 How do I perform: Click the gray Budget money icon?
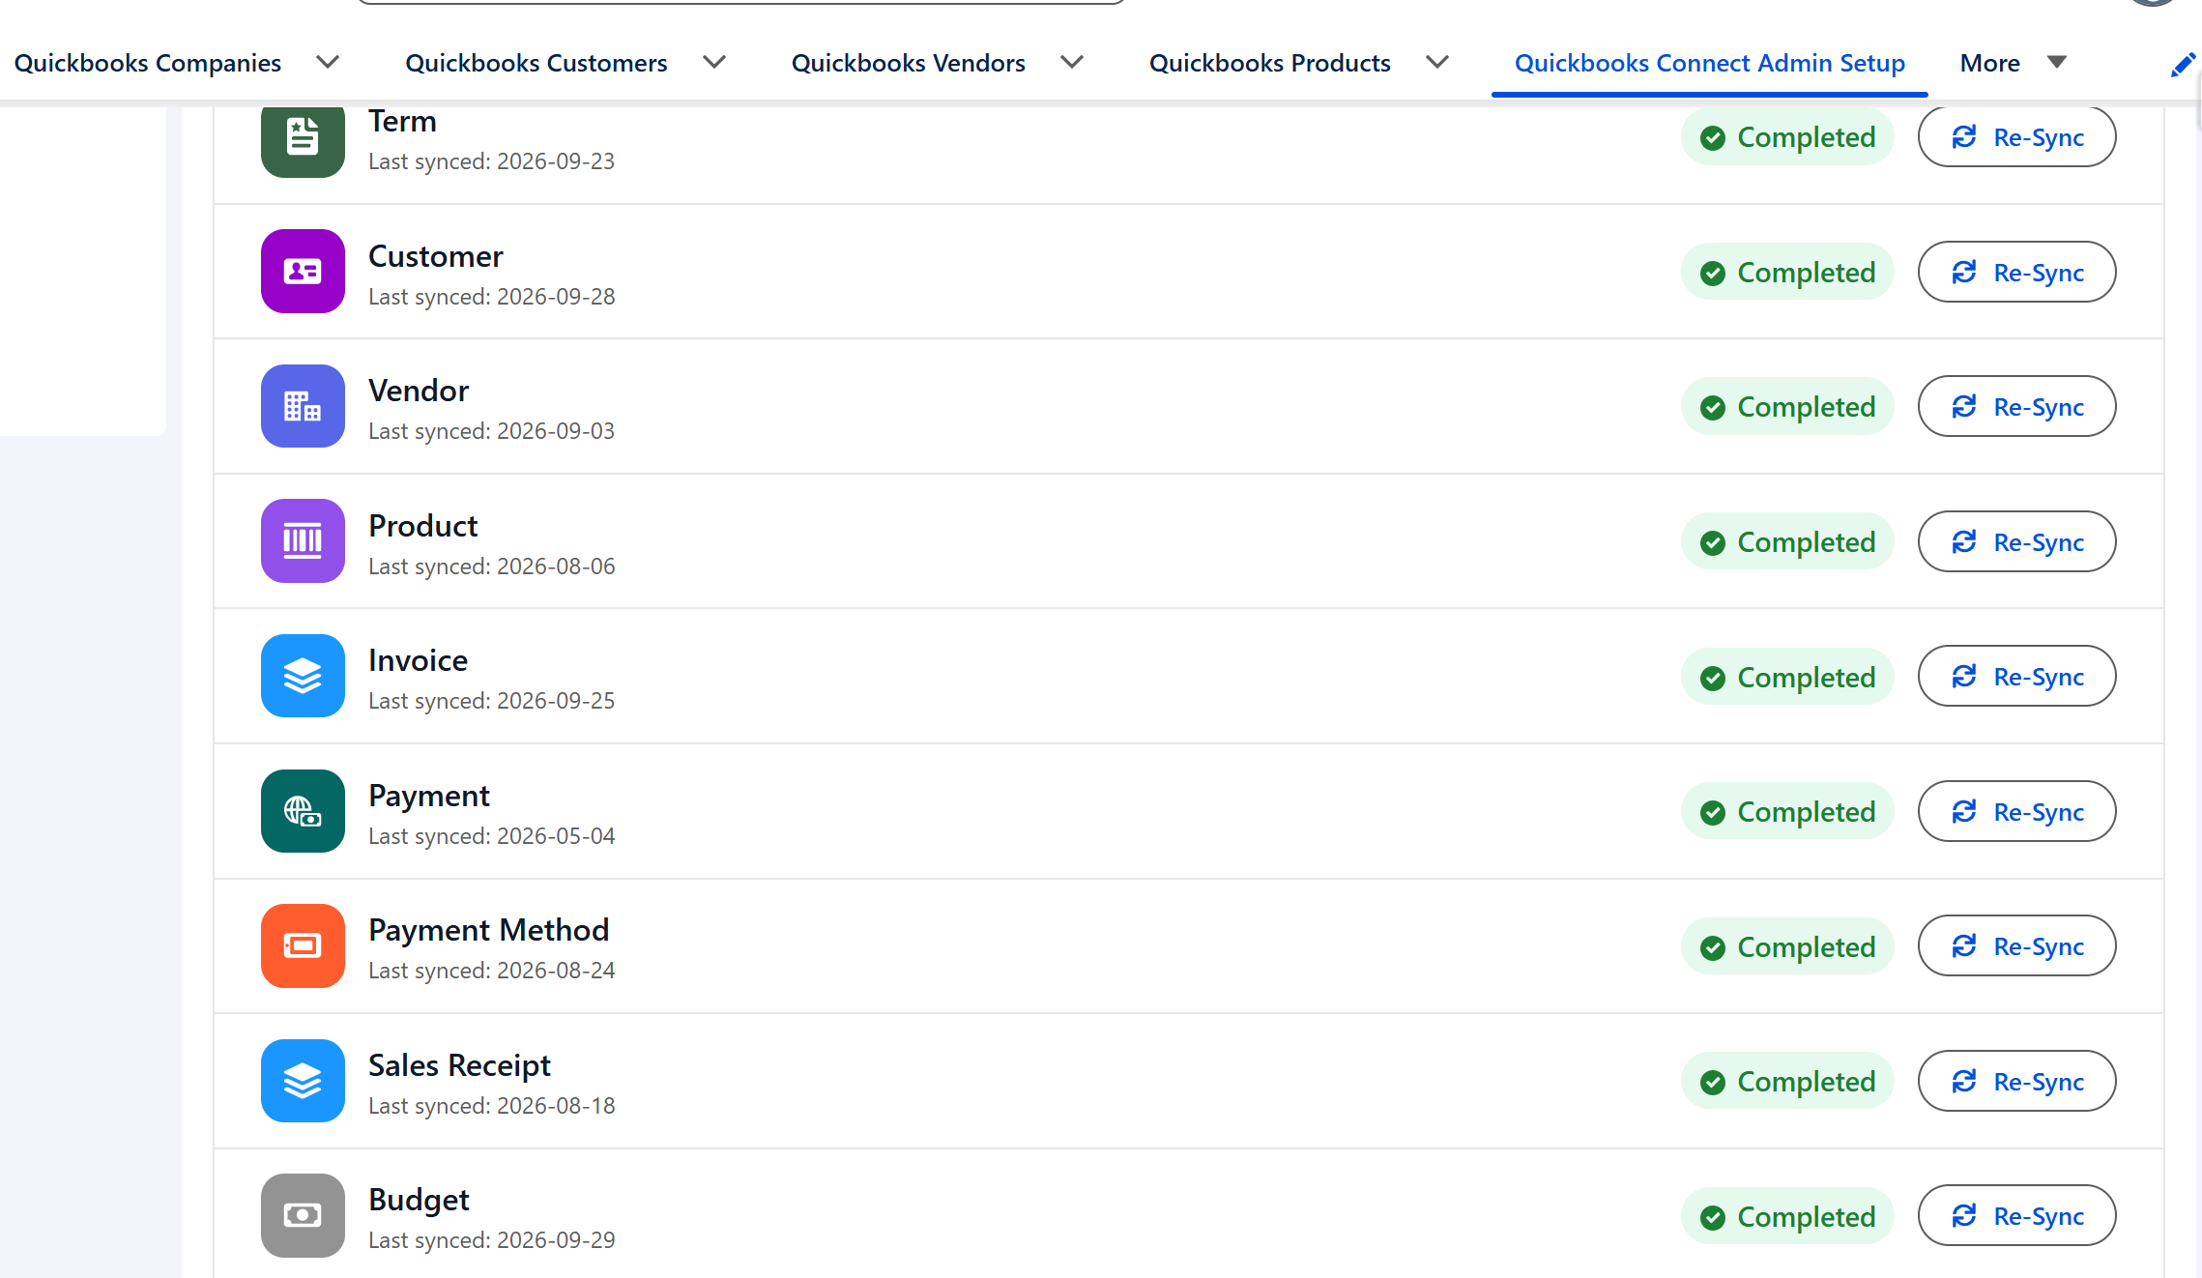303,1215
